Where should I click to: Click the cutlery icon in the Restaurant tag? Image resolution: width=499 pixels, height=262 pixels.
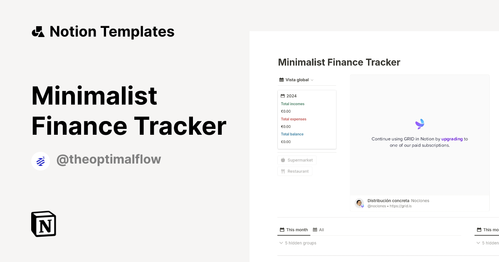coord(282,171)
